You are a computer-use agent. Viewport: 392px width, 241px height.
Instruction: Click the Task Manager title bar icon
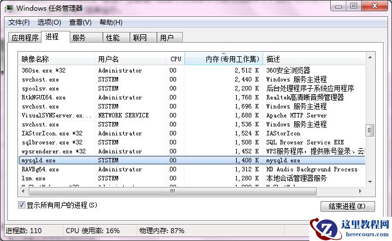pyautogui.click(x=9, y=8)
